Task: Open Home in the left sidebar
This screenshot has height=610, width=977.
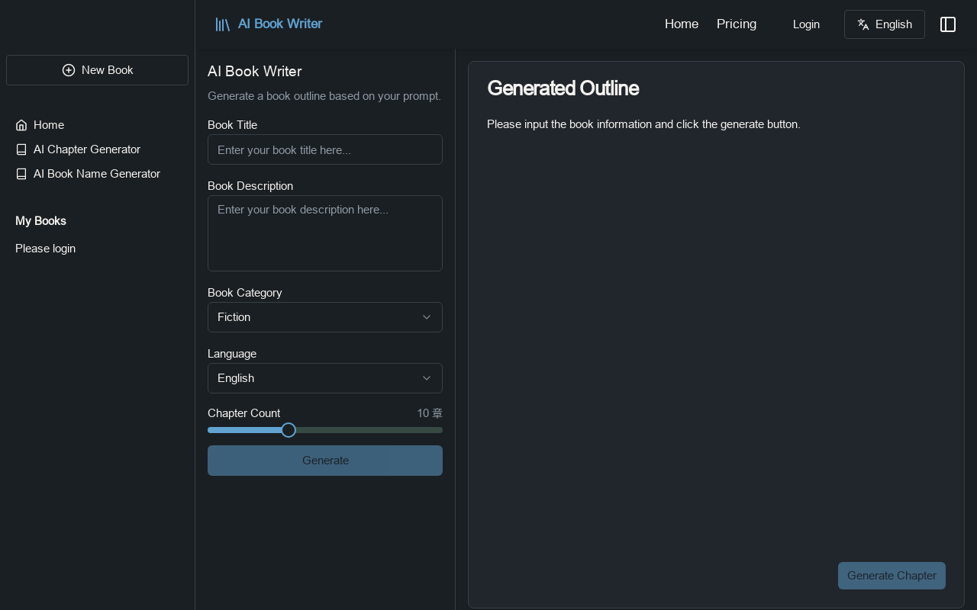Action: 97,125
